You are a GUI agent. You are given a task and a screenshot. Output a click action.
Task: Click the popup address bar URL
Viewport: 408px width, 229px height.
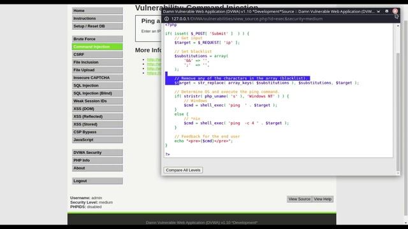(x=247, y=18)
